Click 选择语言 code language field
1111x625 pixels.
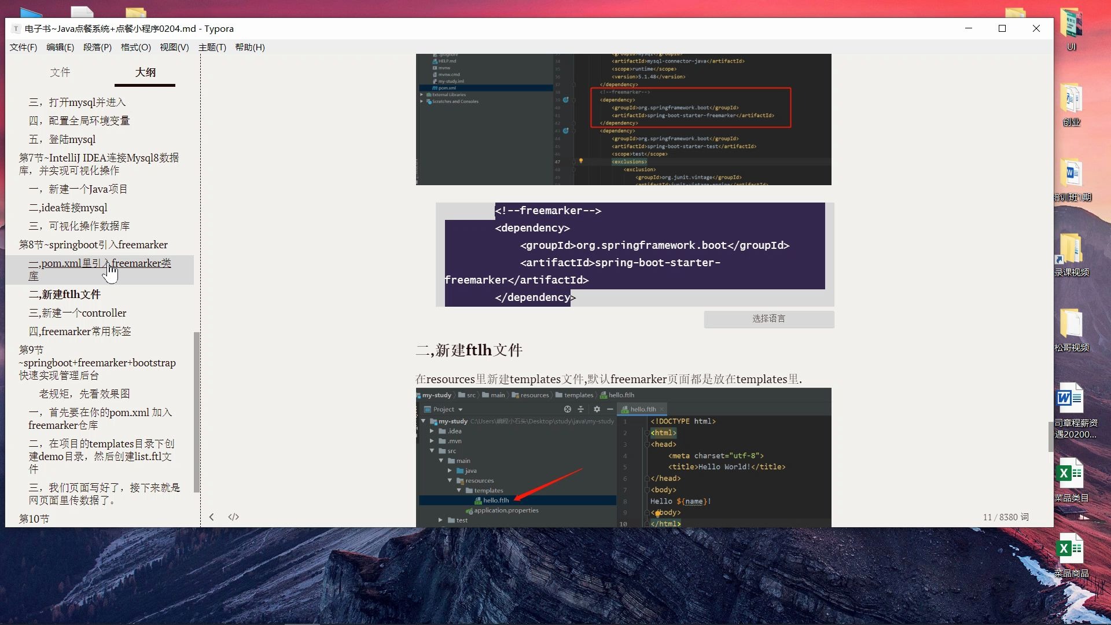click(769, 319)
